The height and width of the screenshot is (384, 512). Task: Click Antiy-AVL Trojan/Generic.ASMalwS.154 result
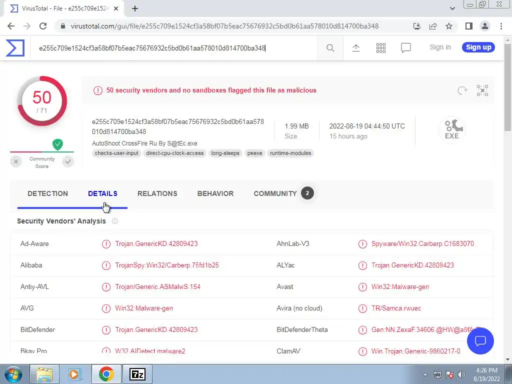(157, 286)
